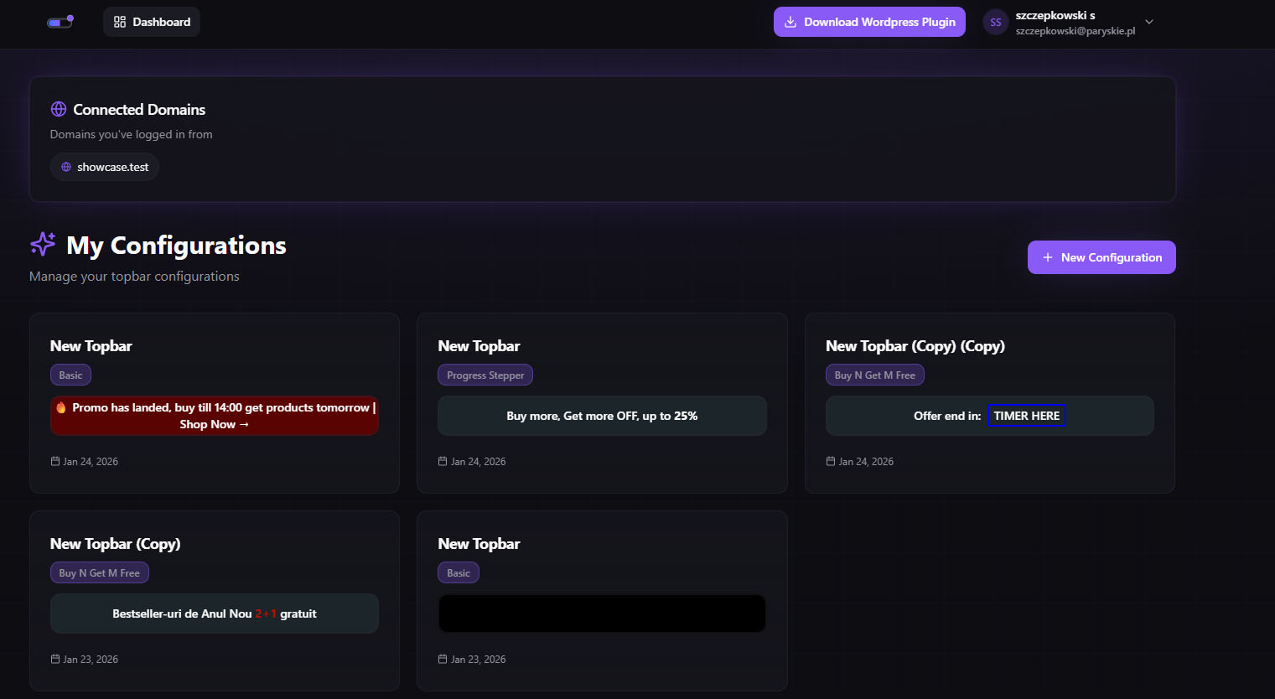Click the Download Wordpress Plugin button
The width and height of the screenshot is (1275, 699).
pyautogui.click(x=869, y=22)
